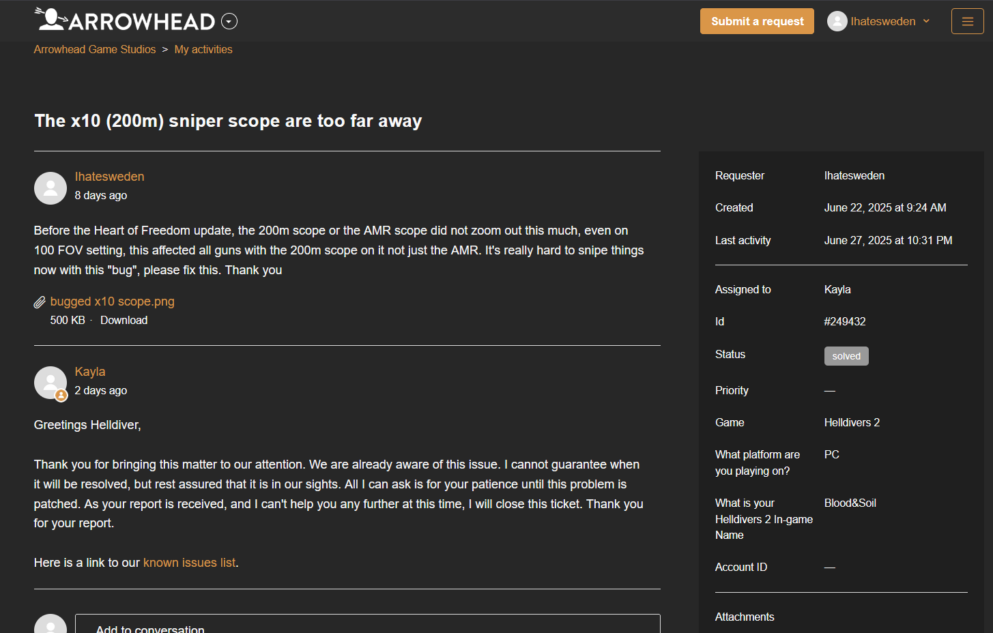The image size is (993, 633).
Task: Expand the Ihatesweden account menu
Action: tap(889, 21)
